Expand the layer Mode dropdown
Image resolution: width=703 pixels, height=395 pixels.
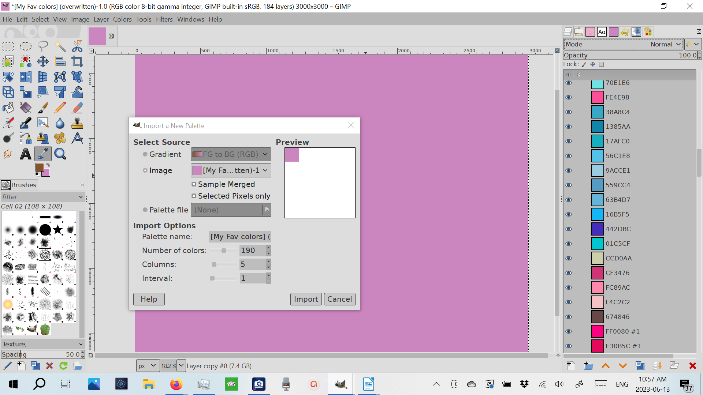tap(623, 44)
